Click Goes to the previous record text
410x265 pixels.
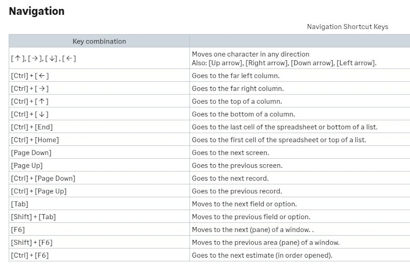coord(237,191)
